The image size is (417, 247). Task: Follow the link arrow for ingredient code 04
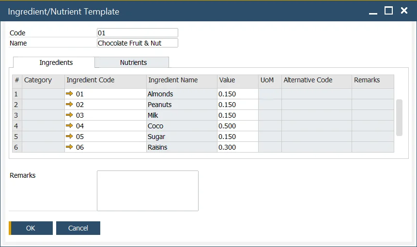pyautogui.click(x=69, y=126)
